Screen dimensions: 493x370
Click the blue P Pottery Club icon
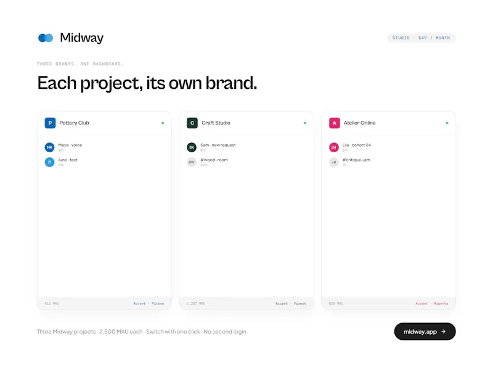pos(50,123)
